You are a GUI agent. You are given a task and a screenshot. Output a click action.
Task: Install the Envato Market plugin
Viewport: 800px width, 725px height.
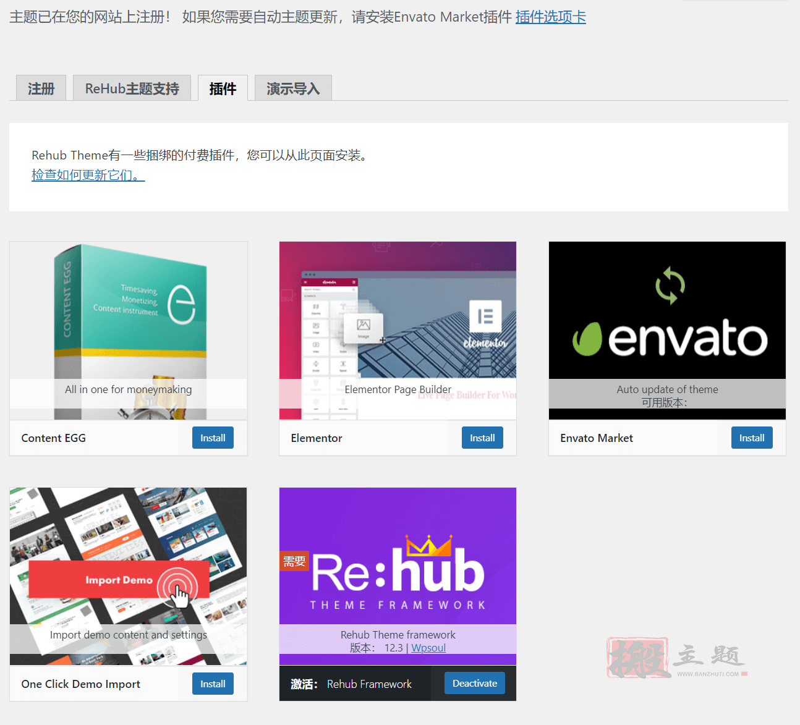point(752,438)
